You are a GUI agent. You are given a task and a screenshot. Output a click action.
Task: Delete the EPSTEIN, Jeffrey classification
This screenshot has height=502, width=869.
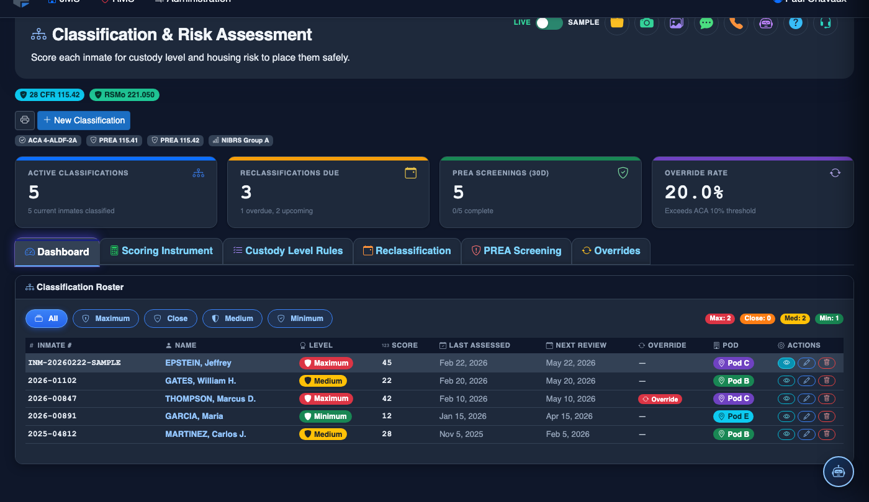(x=827, y=363)
